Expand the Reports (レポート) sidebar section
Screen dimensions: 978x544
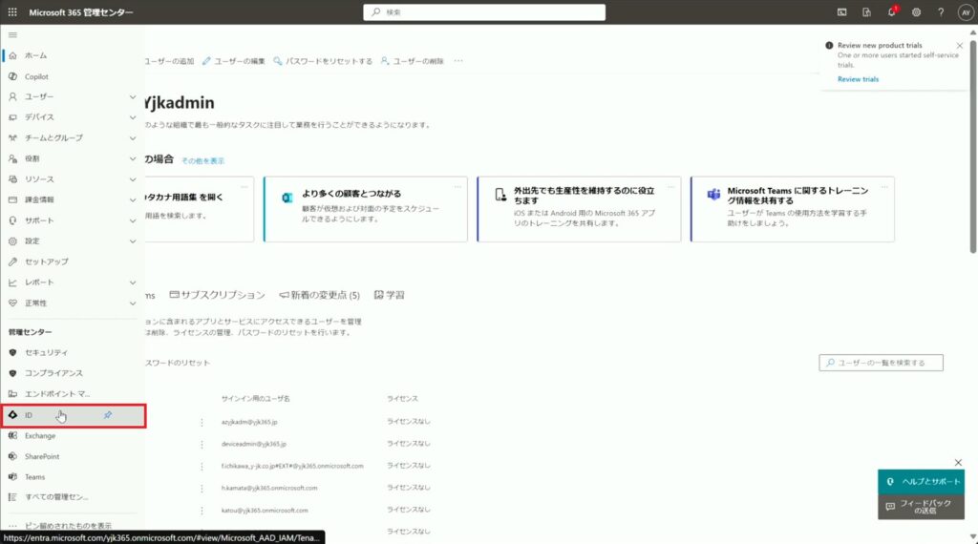[x=132, y=282]
